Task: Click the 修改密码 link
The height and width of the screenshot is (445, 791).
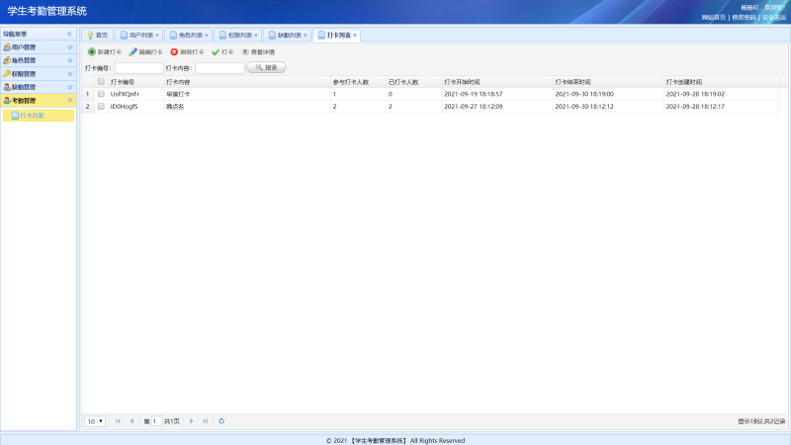Action: [x=745, y=17]
